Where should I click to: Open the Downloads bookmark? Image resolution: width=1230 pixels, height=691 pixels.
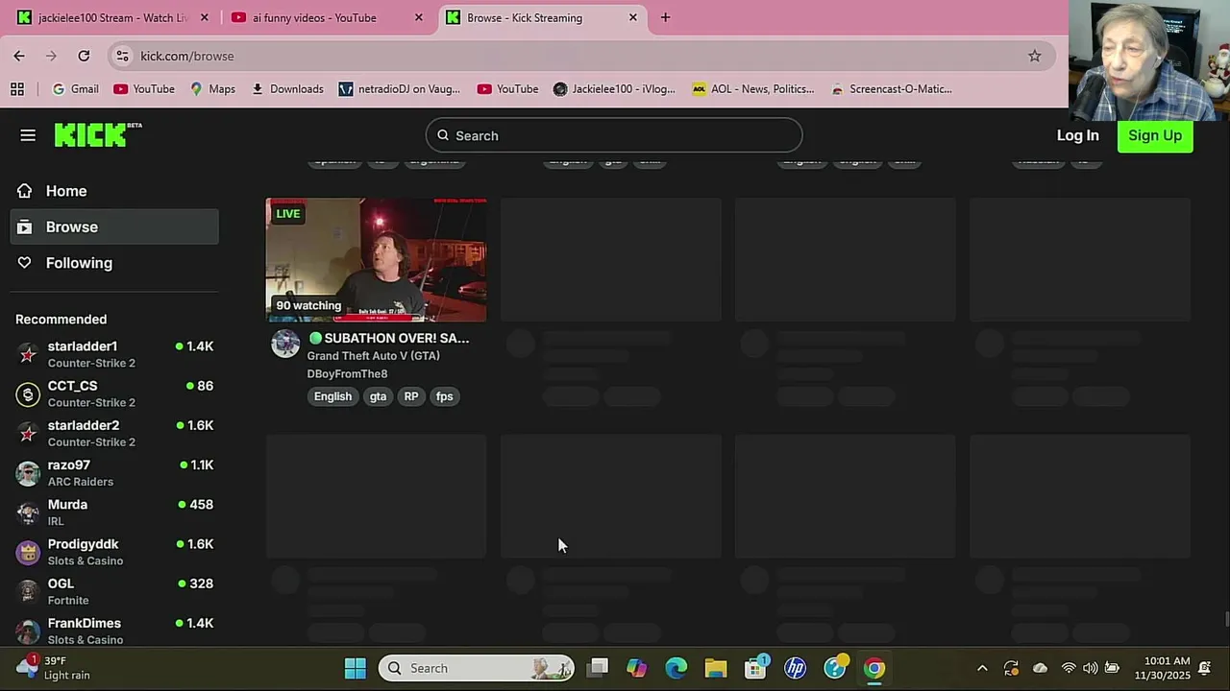(286, 89)
